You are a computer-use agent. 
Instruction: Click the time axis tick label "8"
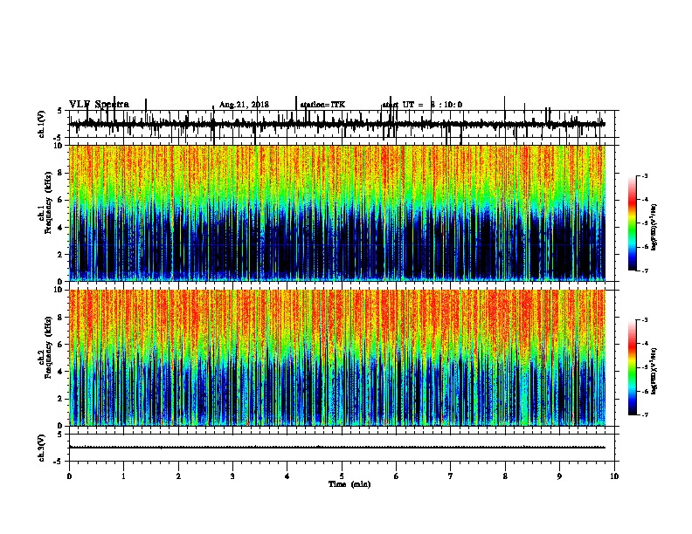(505, 476)
